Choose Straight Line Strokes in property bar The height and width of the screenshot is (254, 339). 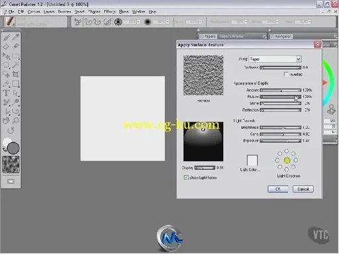pos(97,22)
